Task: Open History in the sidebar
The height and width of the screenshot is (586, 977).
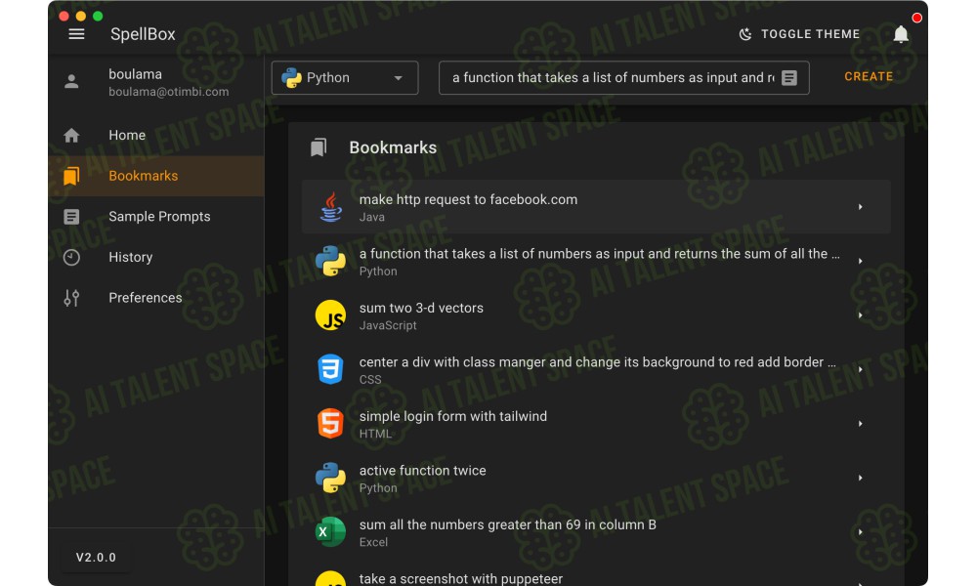Action: point(156,257)
